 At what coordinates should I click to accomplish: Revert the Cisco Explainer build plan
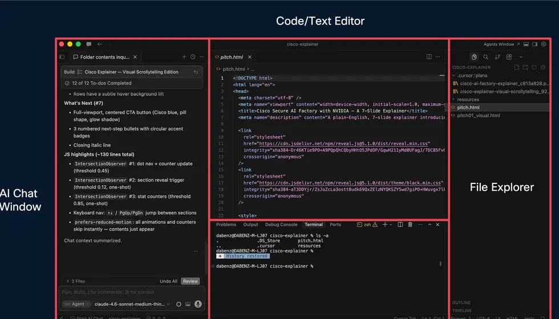196,72
